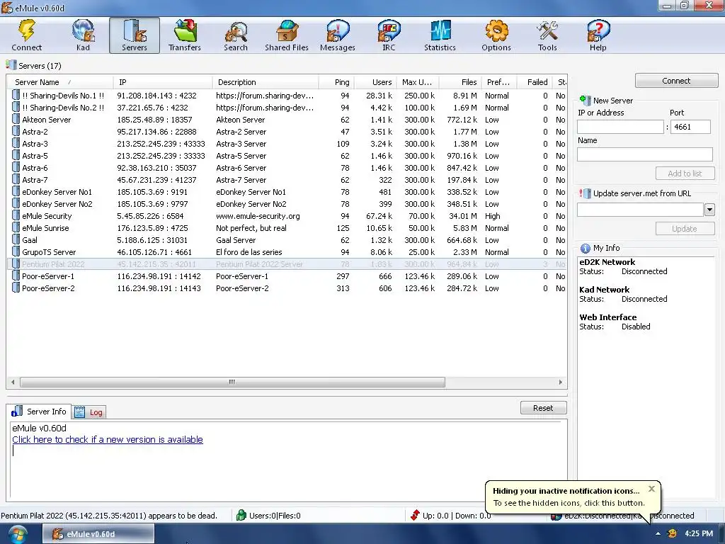This screenshot has height=544, width=725.
Task: Sort list by IP column header
Action: point(163,82)
